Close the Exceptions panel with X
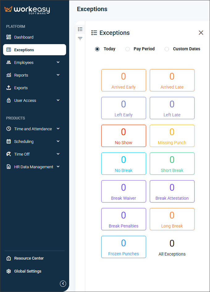Screen dimensions: 210x292 [x=201, y=33]
